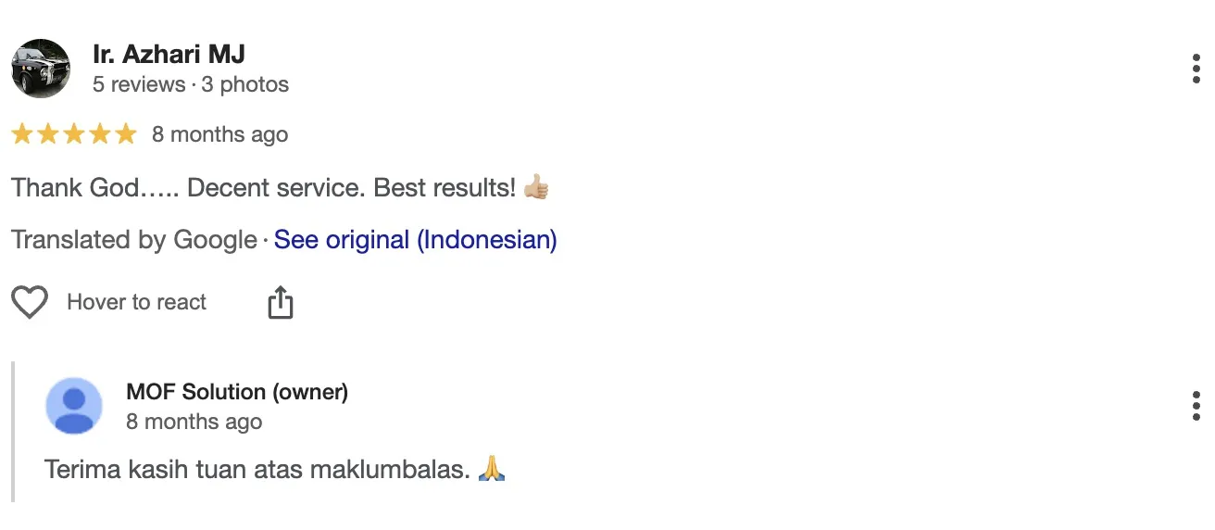Open Ir. Azhari MJ's profile photo

click(x=41, y=69)
